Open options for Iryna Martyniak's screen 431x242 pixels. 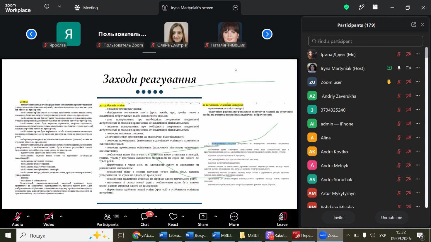pos(236,8)
